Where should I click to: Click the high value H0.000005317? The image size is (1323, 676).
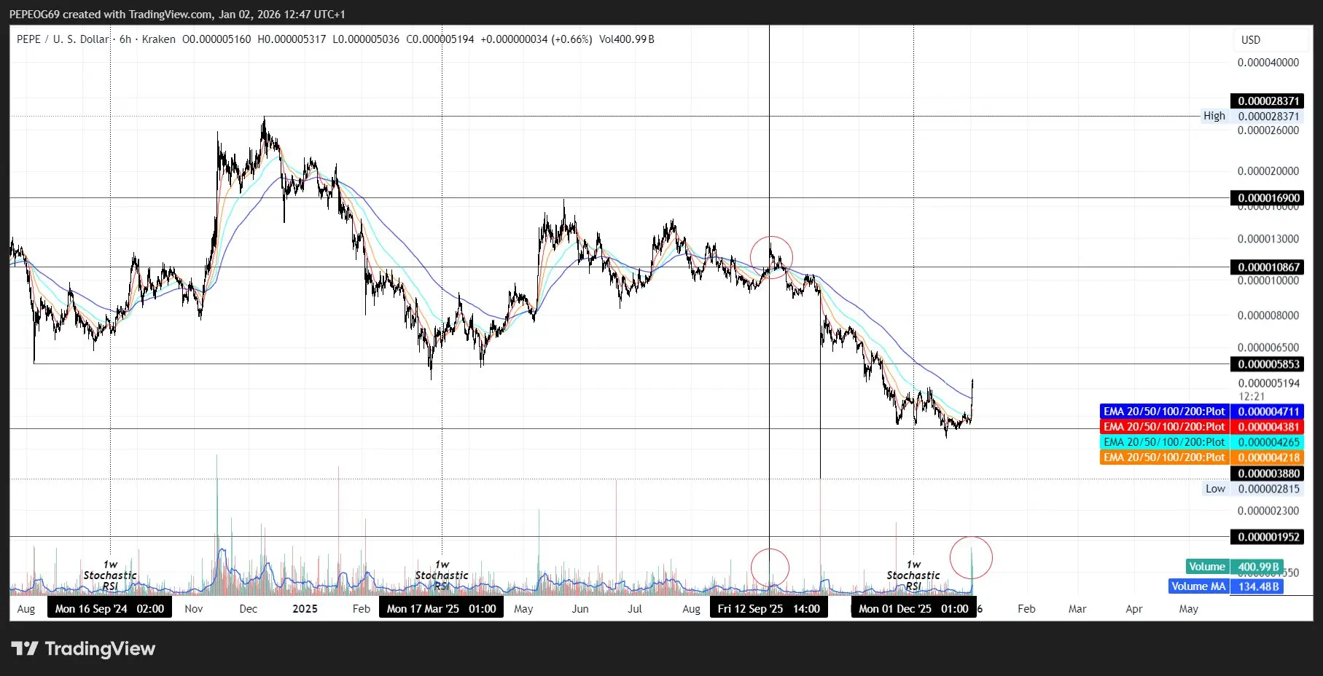[292, 39]
